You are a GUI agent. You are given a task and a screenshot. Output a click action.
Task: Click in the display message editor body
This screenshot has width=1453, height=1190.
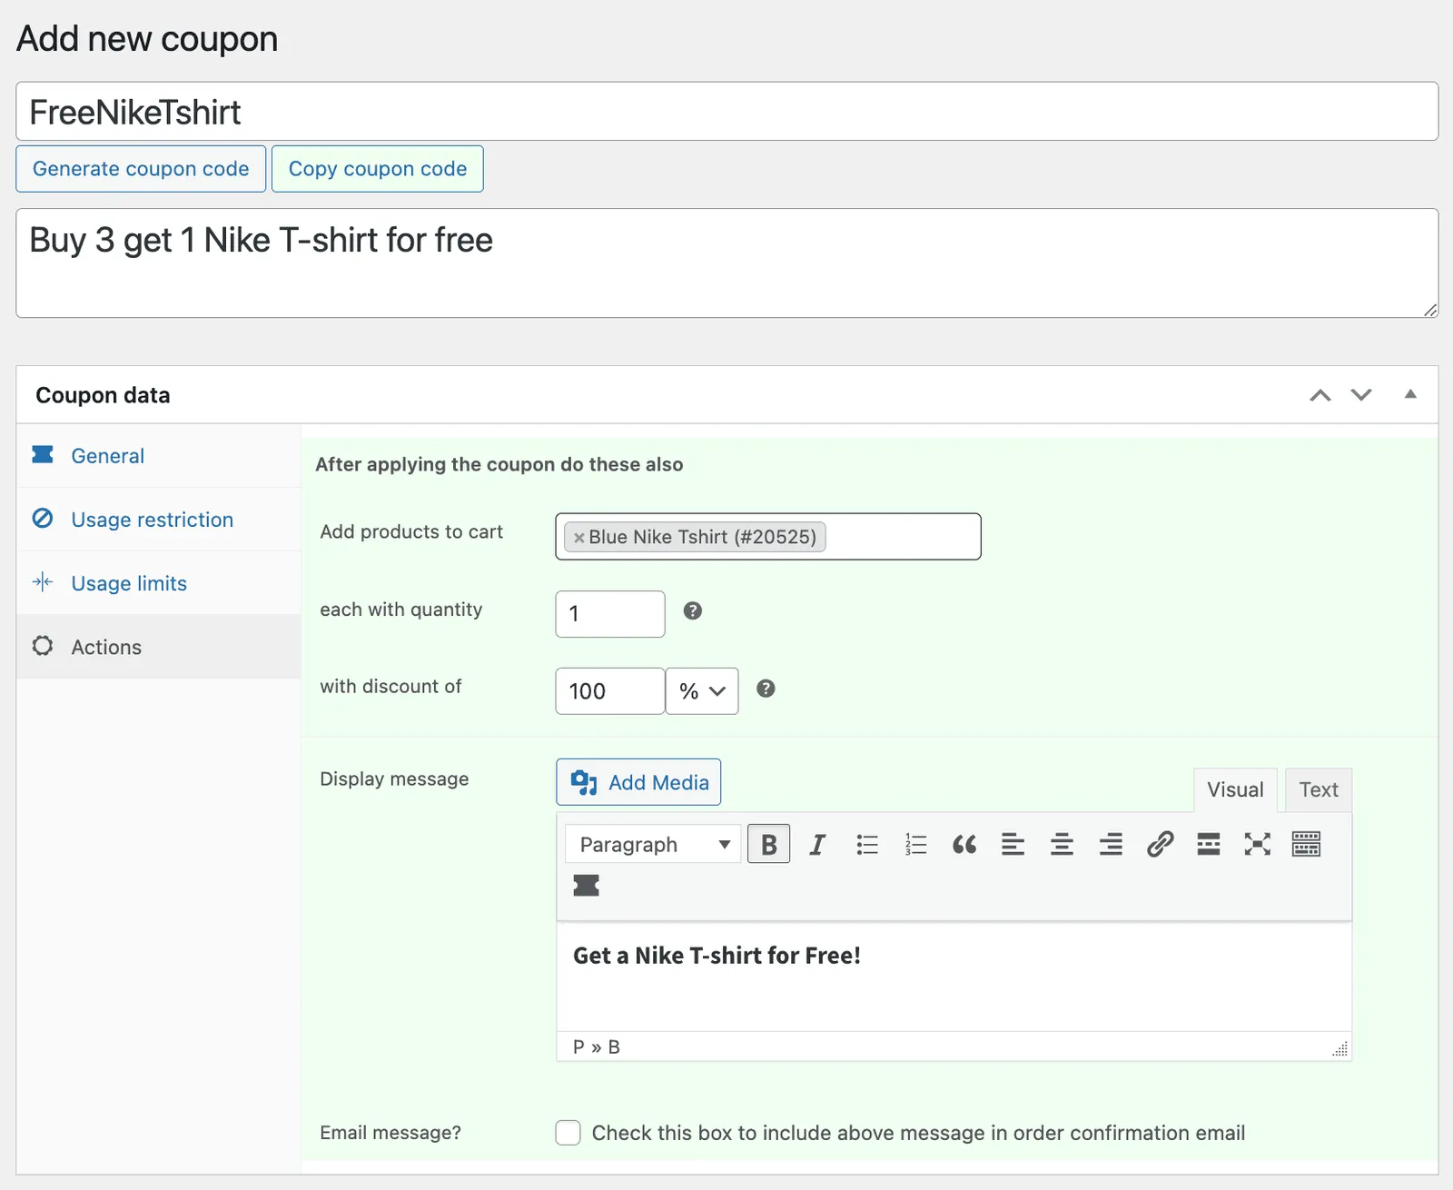[x=954, y=977]
